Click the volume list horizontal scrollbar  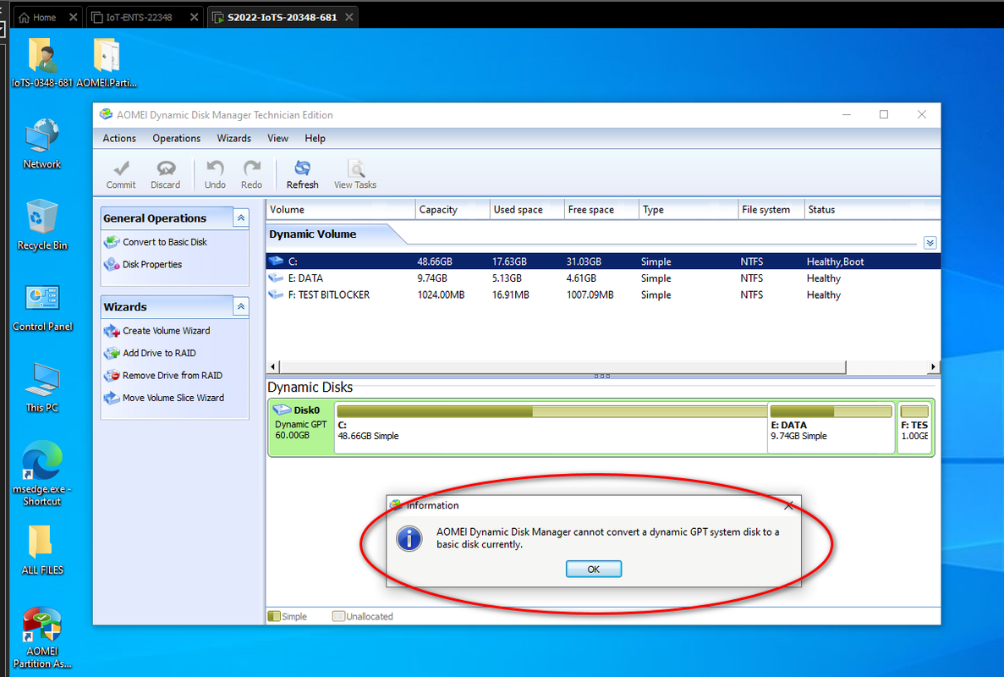tap(562, 367)
